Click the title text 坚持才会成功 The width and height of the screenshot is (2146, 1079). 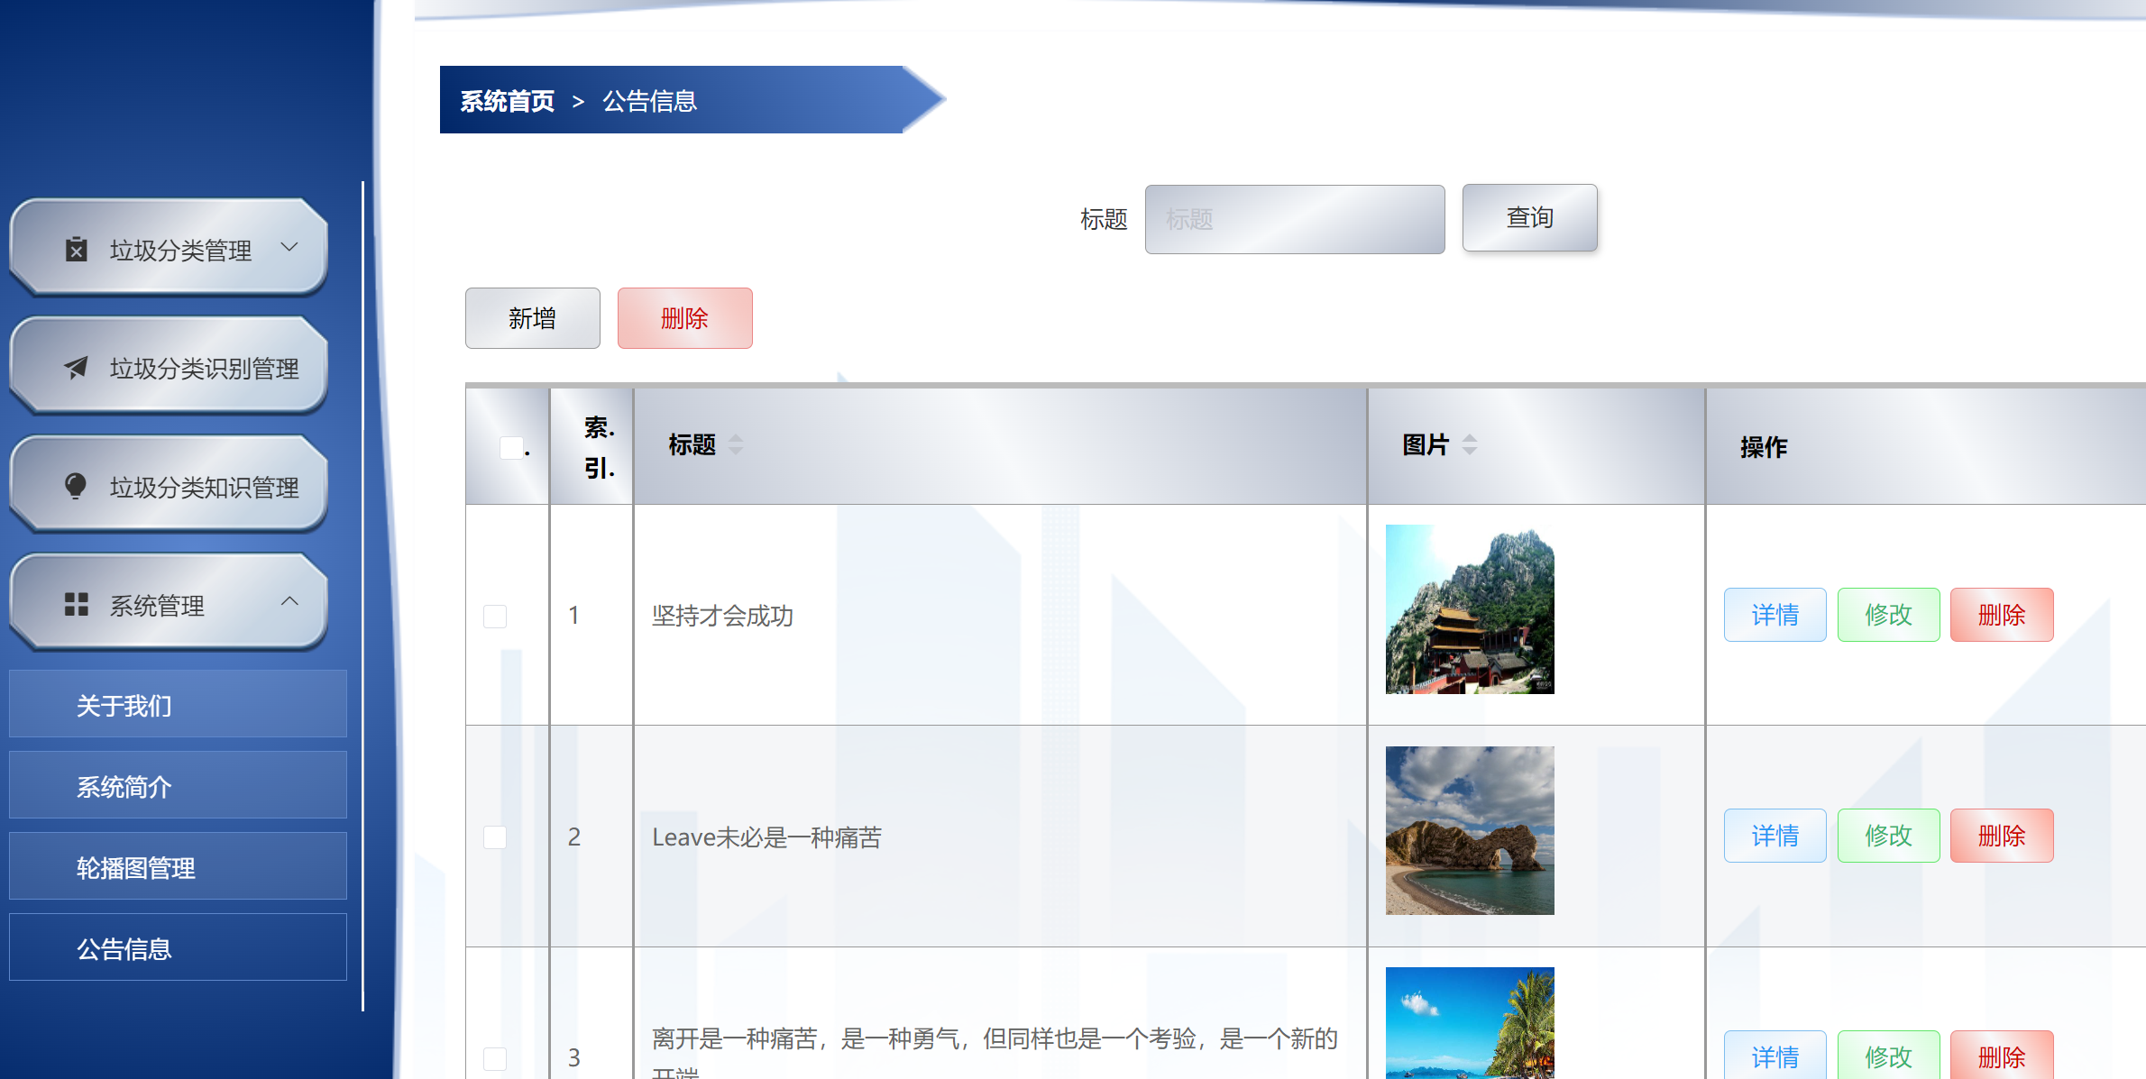tap(722, 616)
